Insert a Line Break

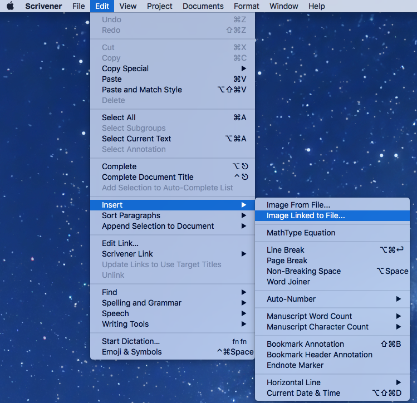[332, 250]
